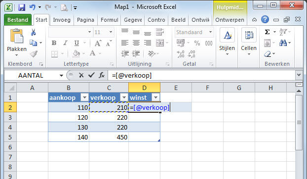Viewport: 307px width, 179px height.
Task: Switch to the Invoegen tab
Action: point(62,20)
